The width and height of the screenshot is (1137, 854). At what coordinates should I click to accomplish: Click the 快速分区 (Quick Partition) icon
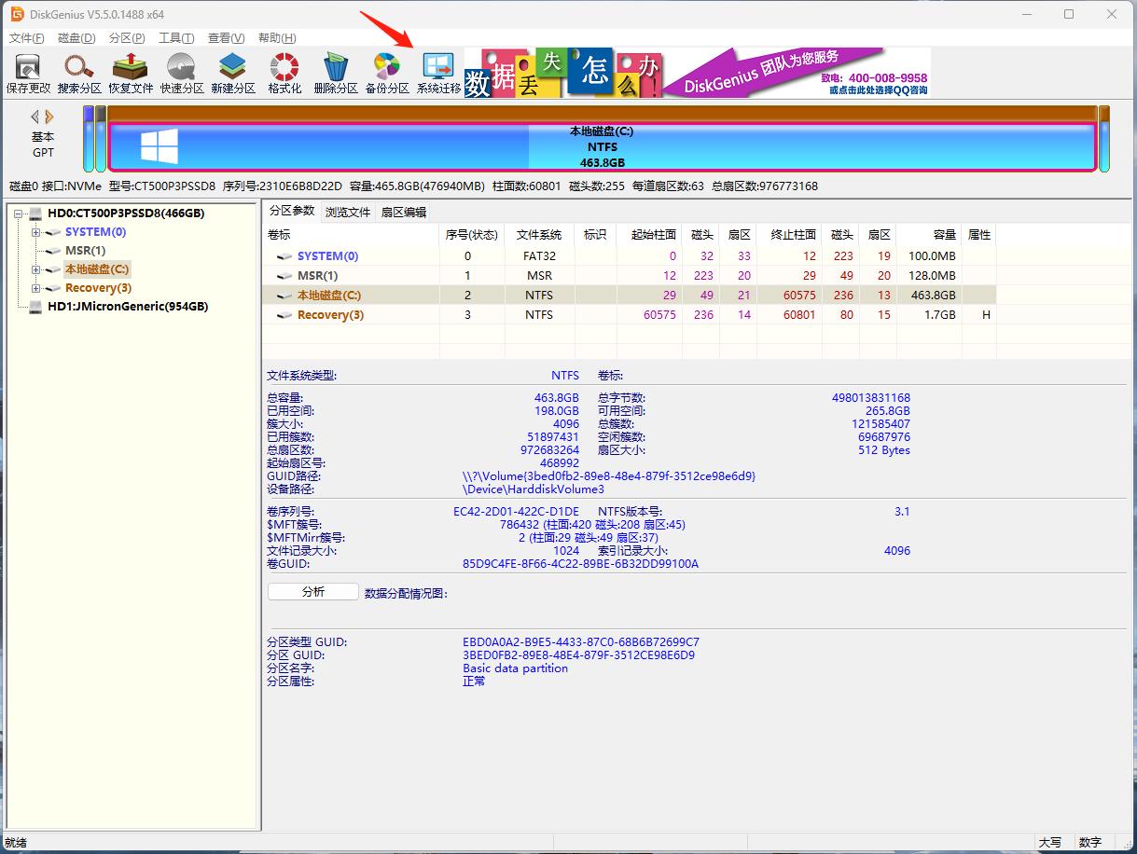pos(181,72)
